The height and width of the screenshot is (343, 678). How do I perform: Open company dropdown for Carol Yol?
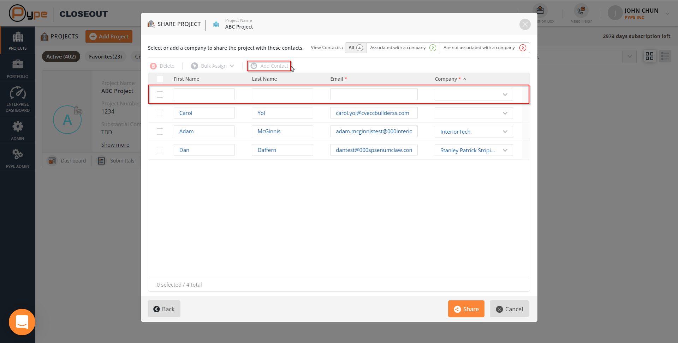click(x=474, y=113)
